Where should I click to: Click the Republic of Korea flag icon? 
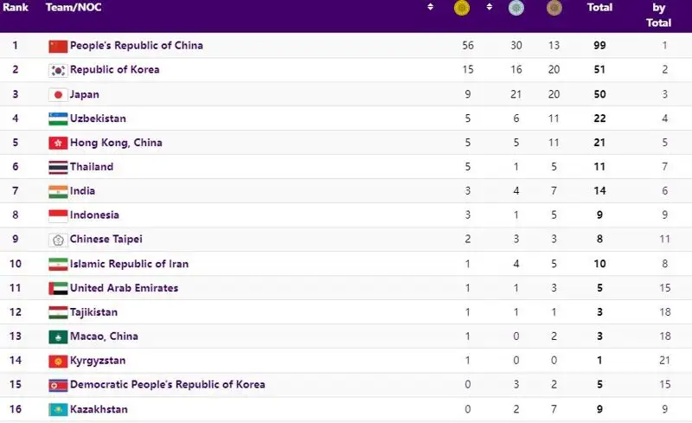pos(58,70)
